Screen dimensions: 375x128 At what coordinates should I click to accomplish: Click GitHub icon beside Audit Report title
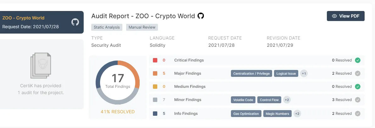tap(201, 16)
